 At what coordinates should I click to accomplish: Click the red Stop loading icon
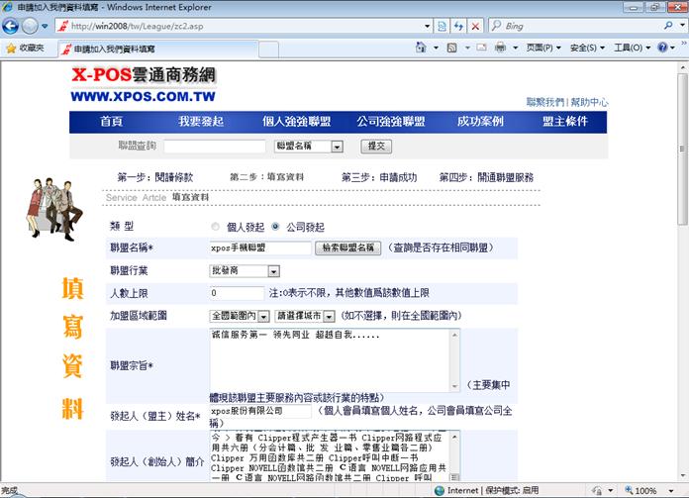(477, 26)
